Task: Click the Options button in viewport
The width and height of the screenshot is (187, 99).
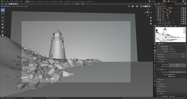Action: tap(149, 4)
